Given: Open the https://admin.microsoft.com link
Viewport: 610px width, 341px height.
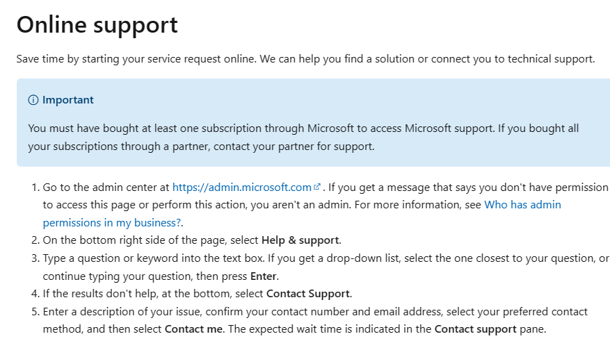Looking at the screenshot, I should tap(241, 187).
